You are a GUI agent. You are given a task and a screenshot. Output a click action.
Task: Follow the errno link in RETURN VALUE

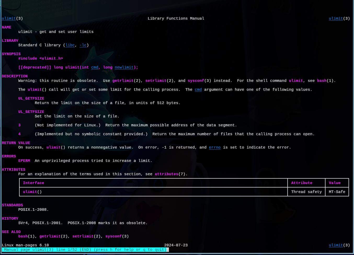click(215, 148)
